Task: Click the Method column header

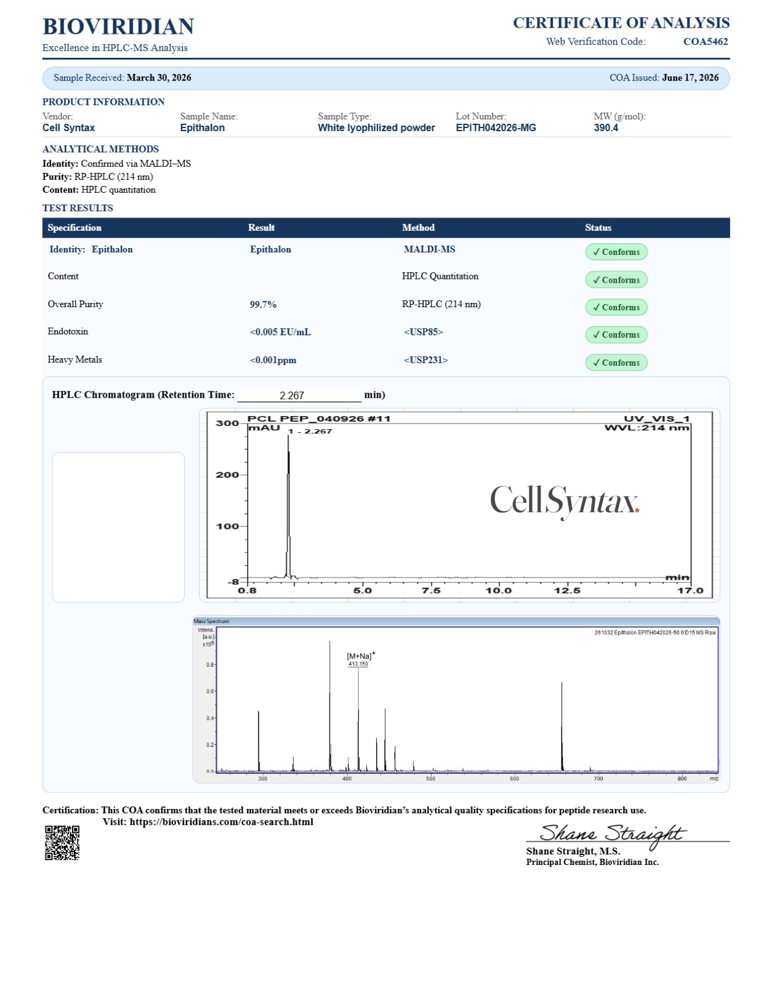Action: (418, 228)
